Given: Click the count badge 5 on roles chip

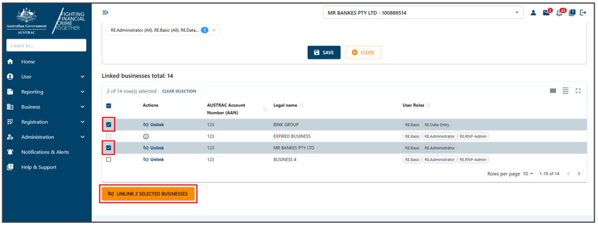Looking at the screenshot, I should (x=205, y=30).
